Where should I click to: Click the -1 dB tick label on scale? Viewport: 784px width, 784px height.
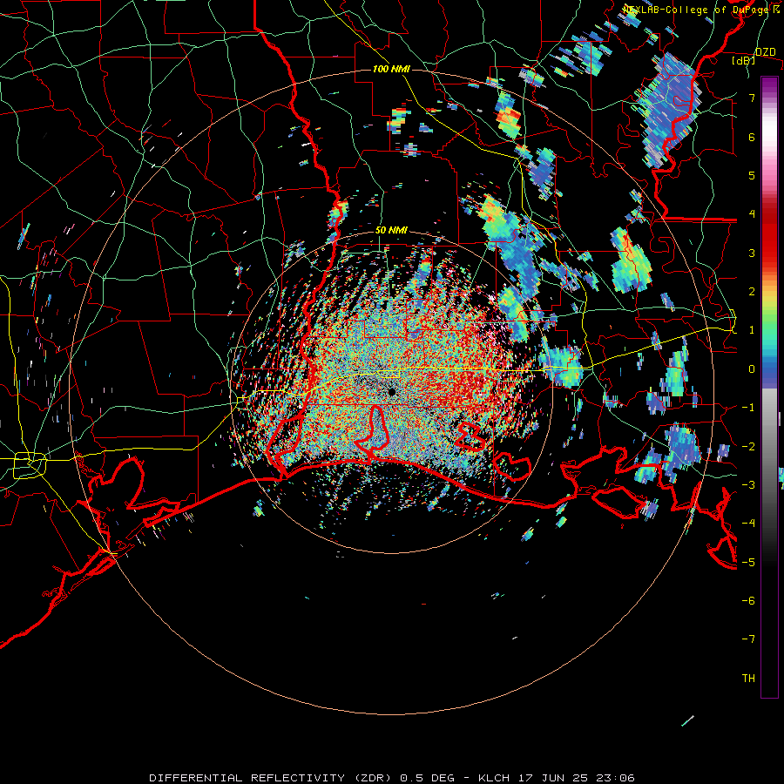748,408
